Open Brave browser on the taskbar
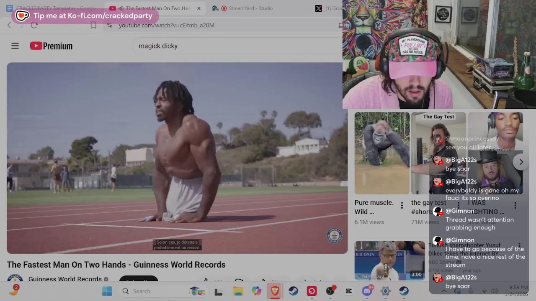Viewport: 536px width, 301px height. (275, 291)
